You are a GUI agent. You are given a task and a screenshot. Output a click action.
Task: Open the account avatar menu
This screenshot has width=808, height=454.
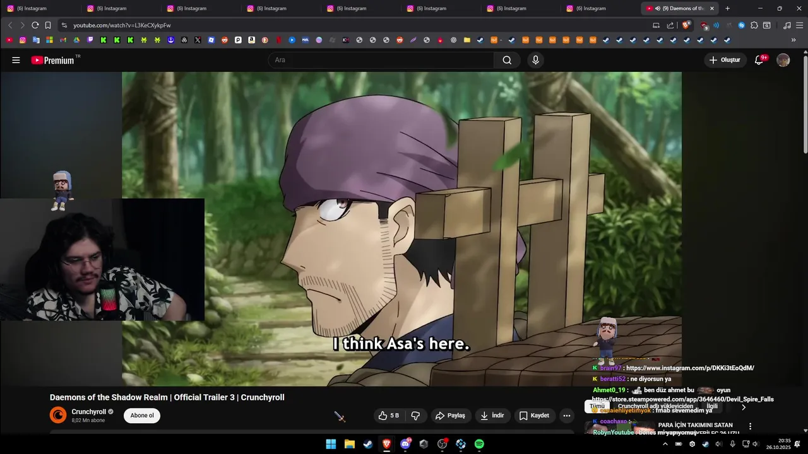point(783,60)
